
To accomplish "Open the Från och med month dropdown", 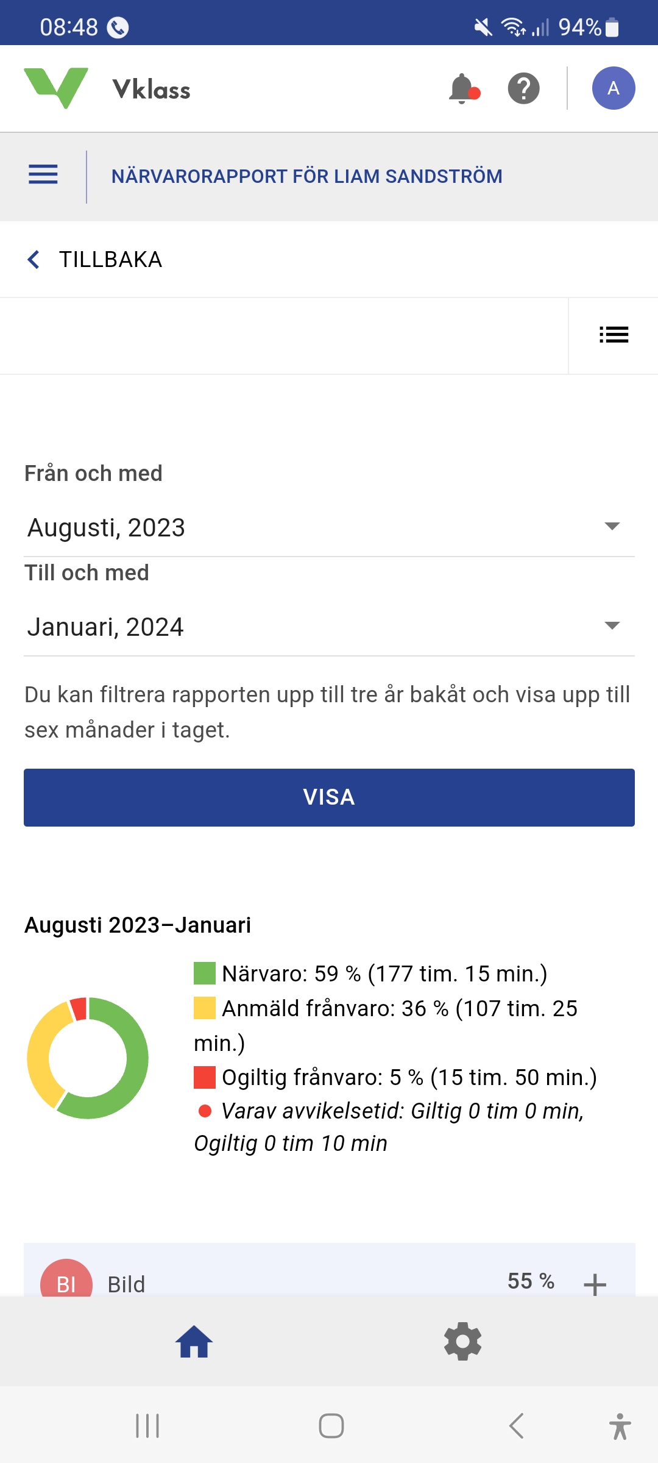I will click(x=329, y=527).
